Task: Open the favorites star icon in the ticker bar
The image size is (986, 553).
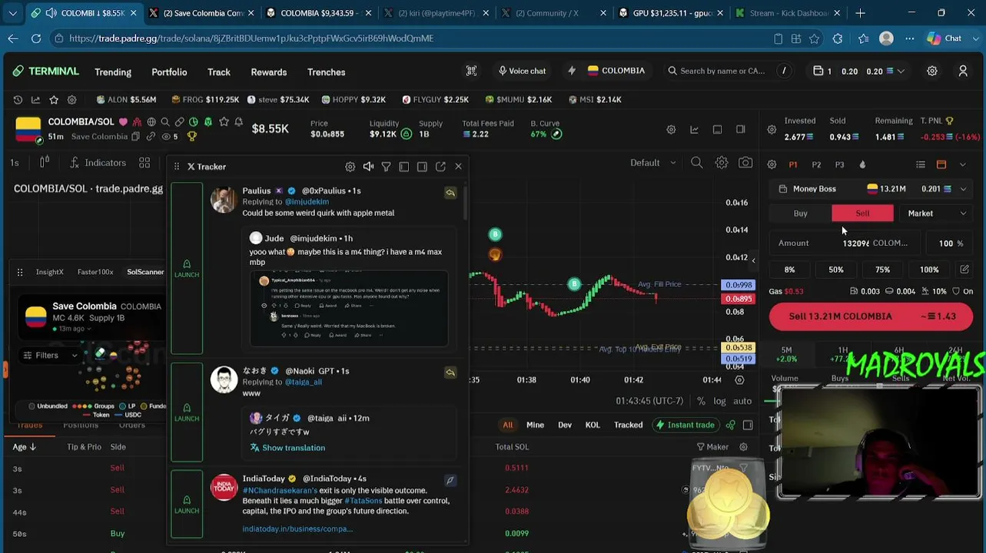Action: click(54, 99)
